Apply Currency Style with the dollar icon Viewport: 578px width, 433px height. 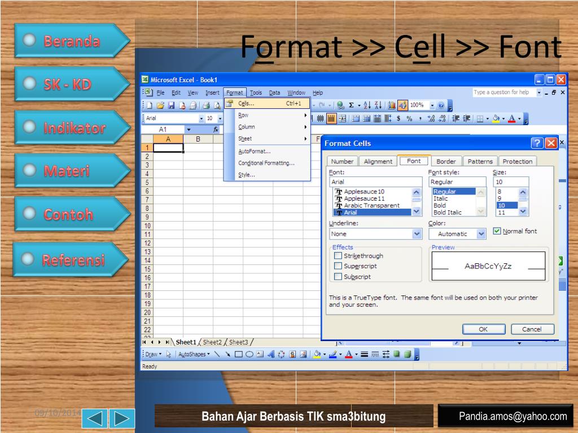(x=399, y=118)
